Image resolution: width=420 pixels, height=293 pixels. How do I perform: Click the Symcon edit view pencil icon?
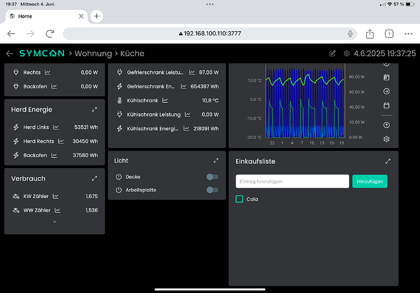coord(332,54)
